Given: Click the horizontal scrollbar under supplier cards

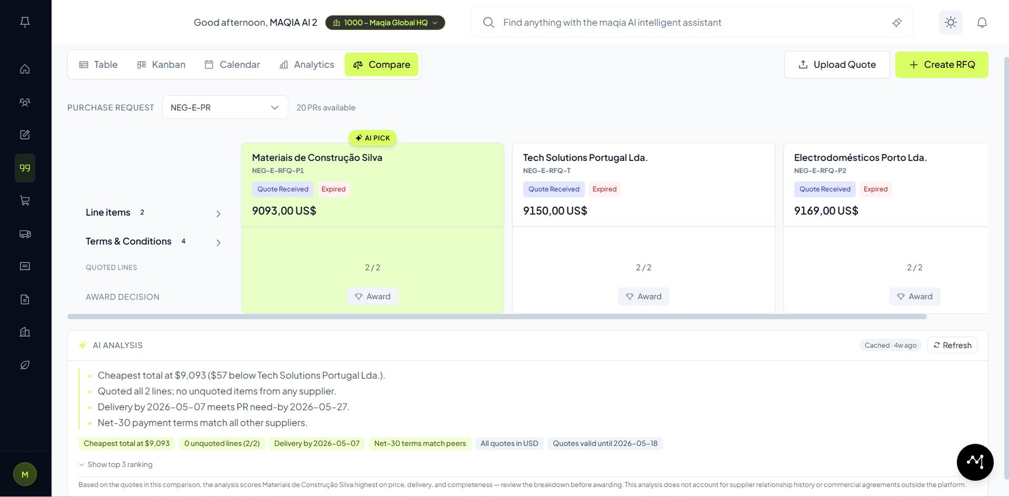Looking at the screenshot, I should [497, 316].
